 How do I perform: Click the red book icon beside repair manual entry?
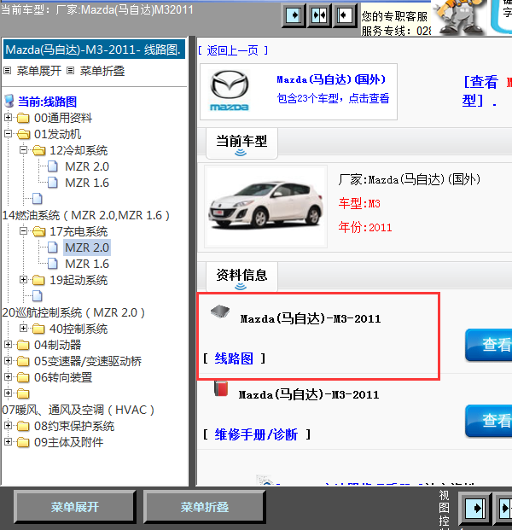(x=221, y=388)
